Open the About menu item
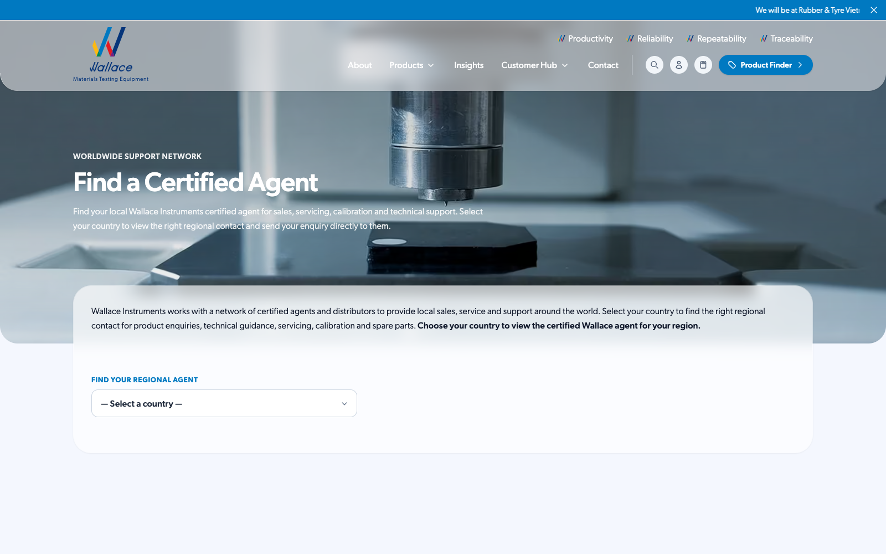The width and height of the screenshot is (886, 554). pos(360,65)
